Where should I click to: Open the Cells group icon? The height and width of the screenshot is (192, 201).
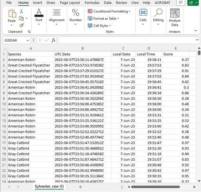tap(143, 12)
